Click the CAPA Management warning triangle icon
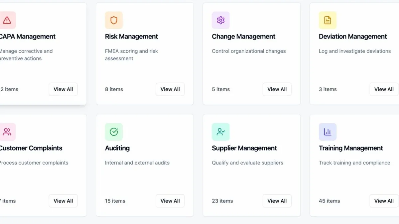 7,20
